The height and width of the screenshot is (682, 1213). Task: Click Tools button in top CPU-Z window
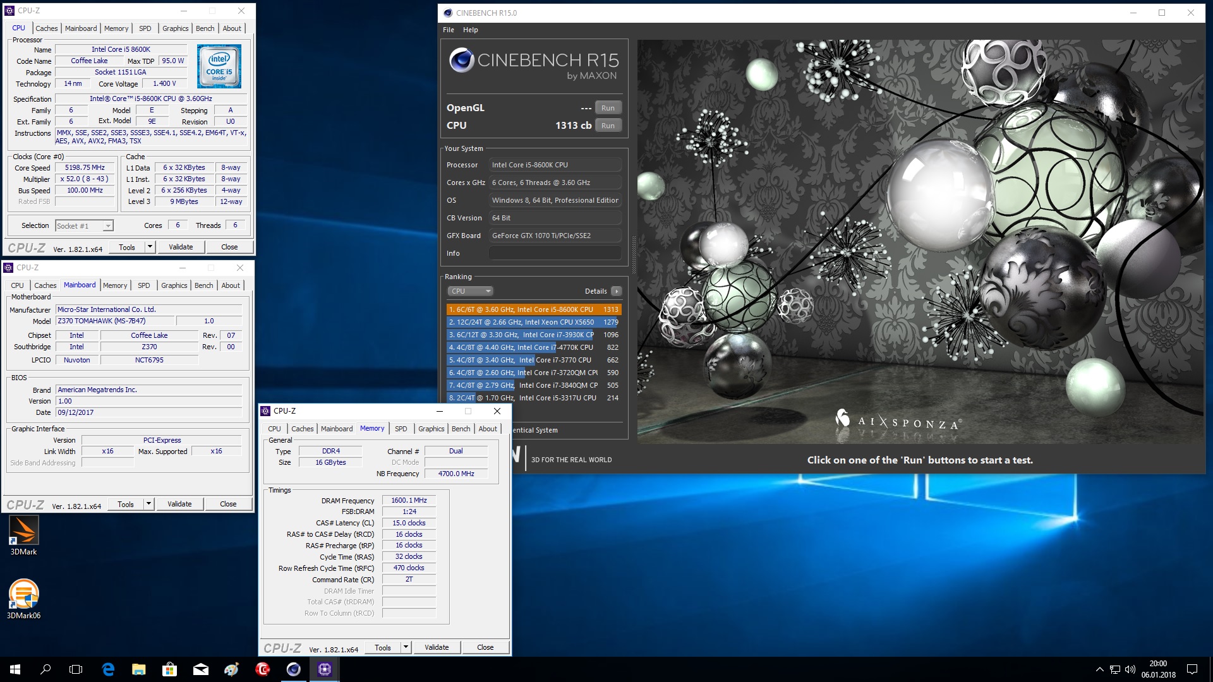[x=127, y=247]
